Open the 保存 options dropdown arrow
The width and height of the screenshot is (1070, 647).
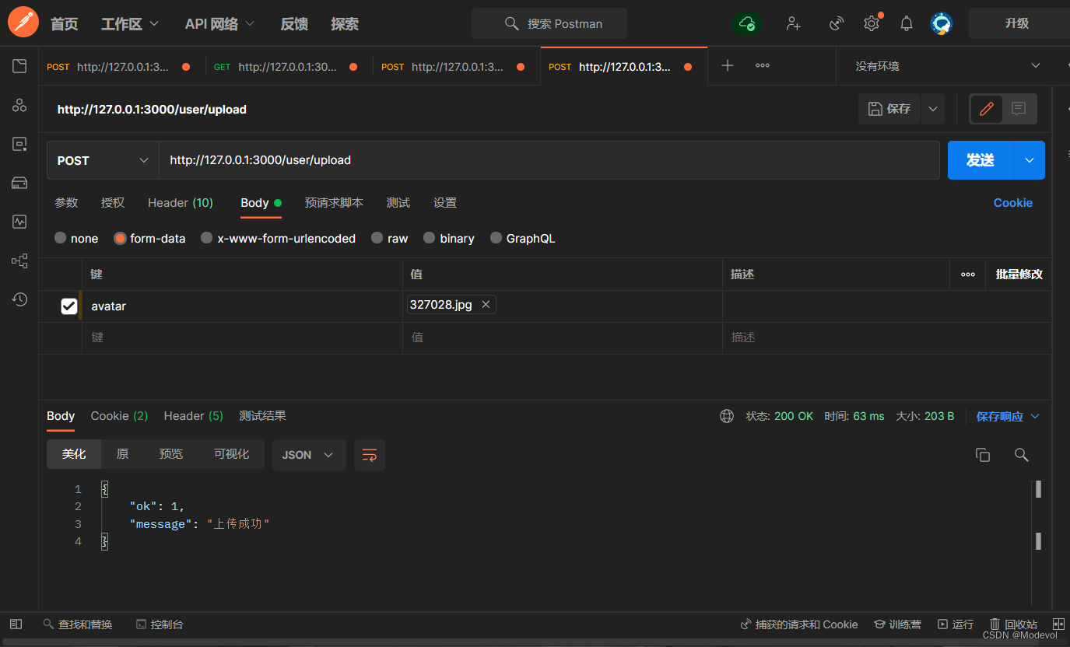click(x=933, y=109)
